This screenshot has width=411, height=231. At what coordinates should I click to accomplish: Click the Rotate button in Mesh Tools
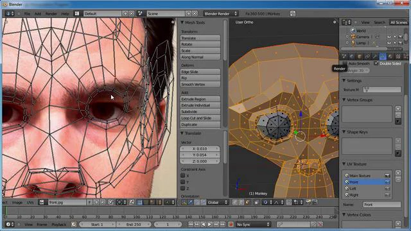200,44
